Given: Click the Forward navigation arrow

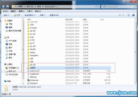Looking at the screenshot, I should (x=8, y=7).
